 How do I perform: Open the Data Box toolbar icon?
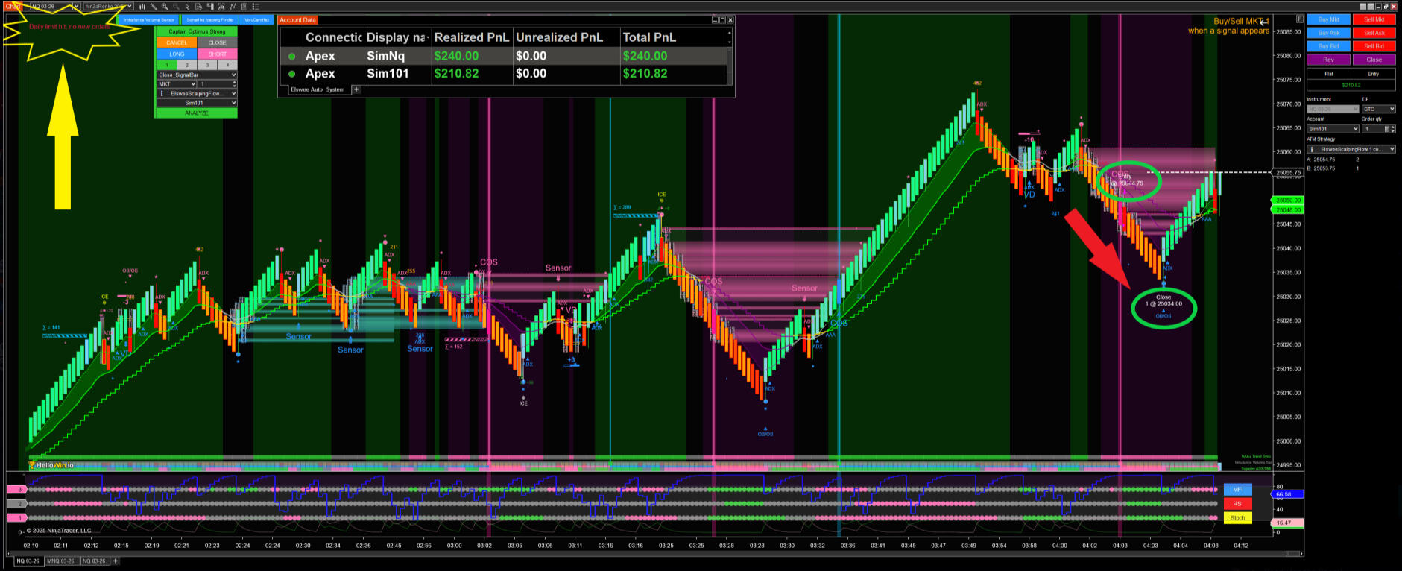(198, 7)
